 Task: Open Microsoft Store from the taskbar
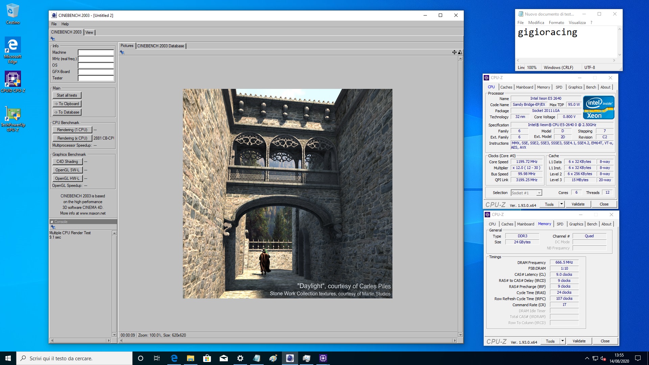tap(207, 358)
